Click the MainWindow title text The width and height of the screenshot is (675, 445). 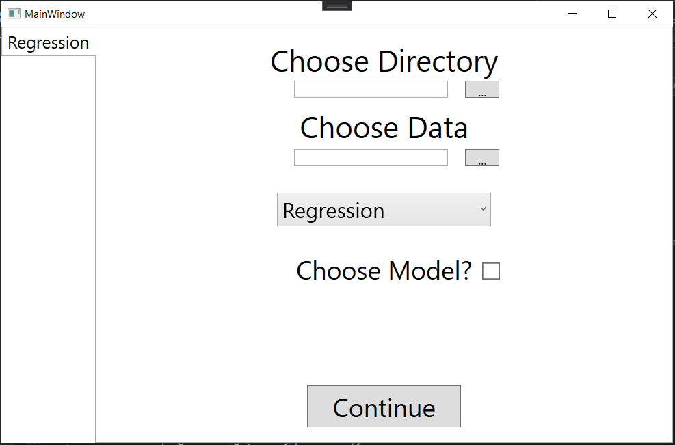55,14
